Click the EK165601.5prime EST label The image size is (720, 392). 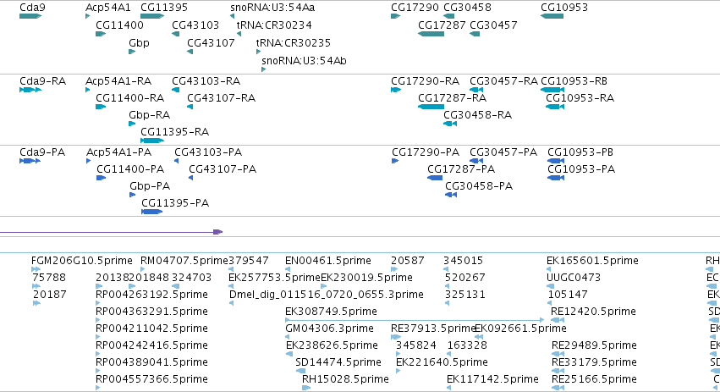[592, 261]
